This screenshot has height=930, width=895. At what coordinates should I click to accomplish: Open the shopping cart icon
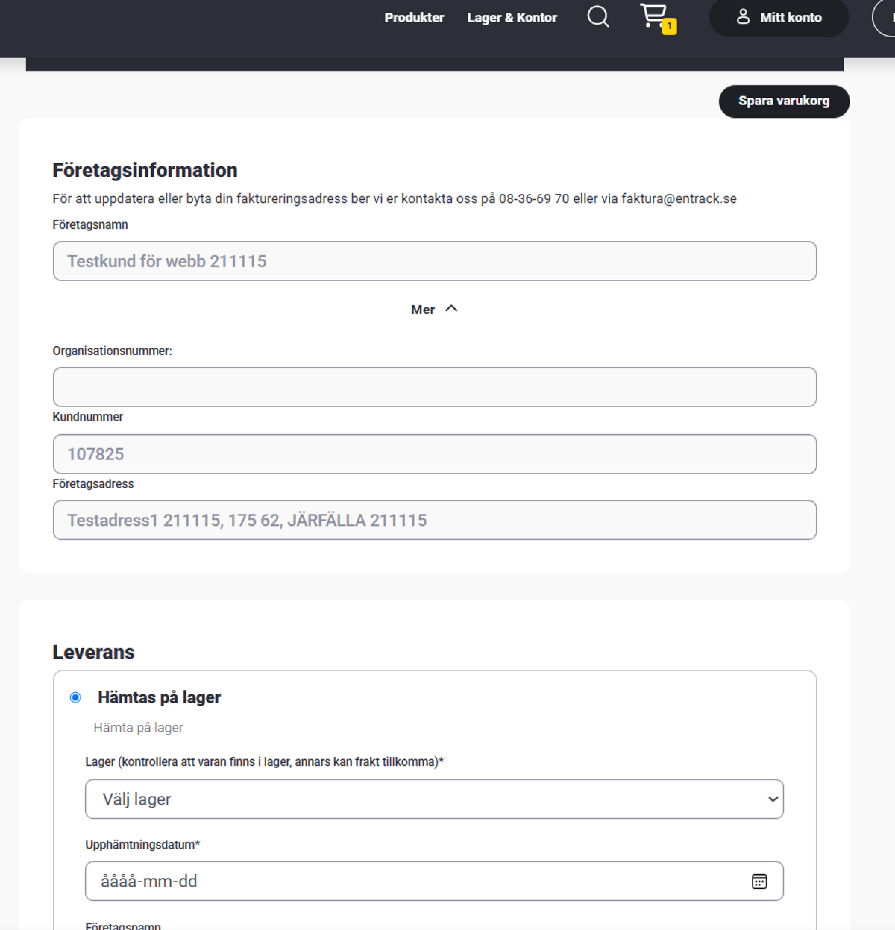pyautogui.click(x=653, y=15)
